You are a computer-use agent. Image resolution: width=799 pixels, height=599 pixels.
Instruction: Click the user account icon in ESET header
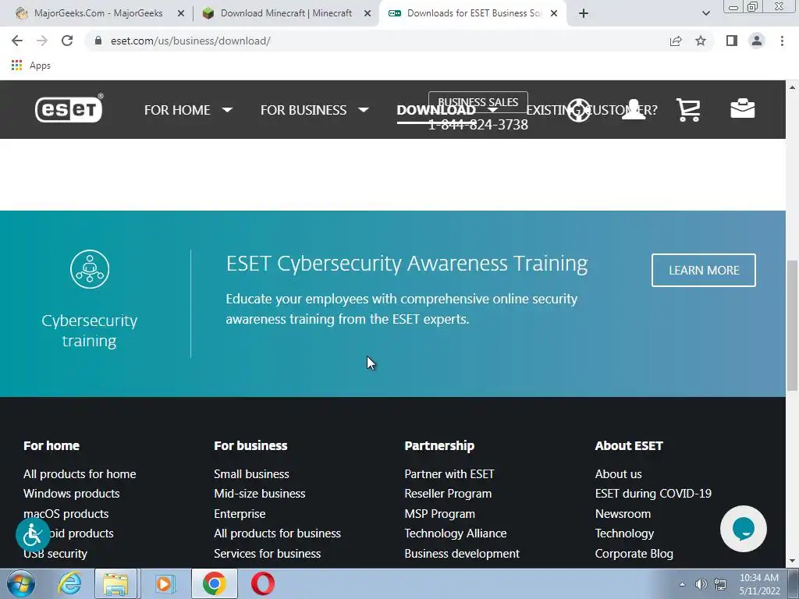click(x=634, y=109)
